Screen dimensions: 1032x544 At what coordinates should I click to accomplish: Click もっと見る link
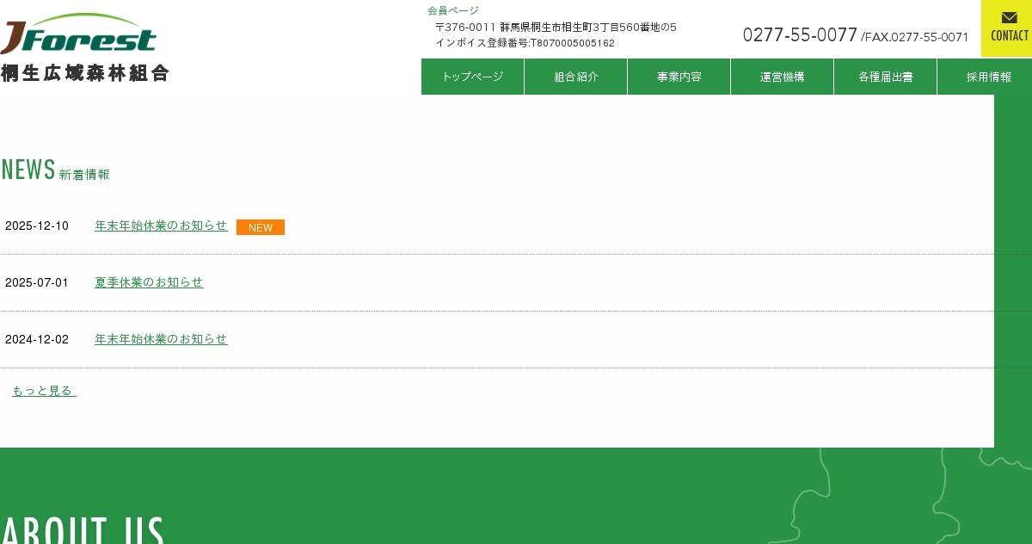(x=44, y=391)
